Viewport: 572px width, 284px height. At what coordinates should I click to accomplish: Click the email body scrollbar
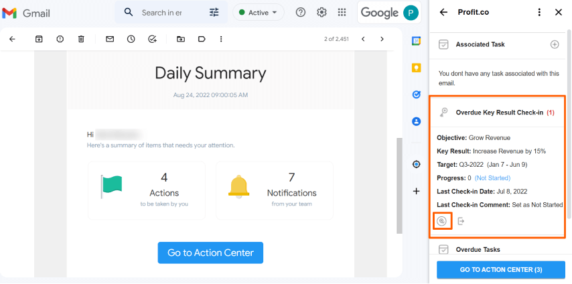tap(399, 186)
